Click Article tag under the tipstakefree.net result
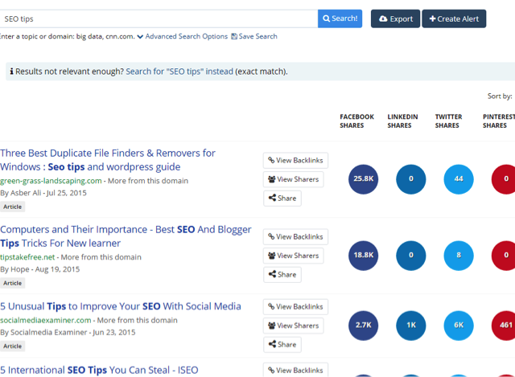This screenshot has height=377, width=515. tap(13, 283)
